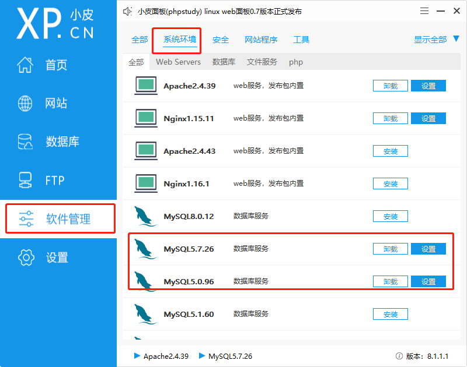Select the 软件管理 sliders icon
Viewport: 467px width, 367px height.
(26, 218)
